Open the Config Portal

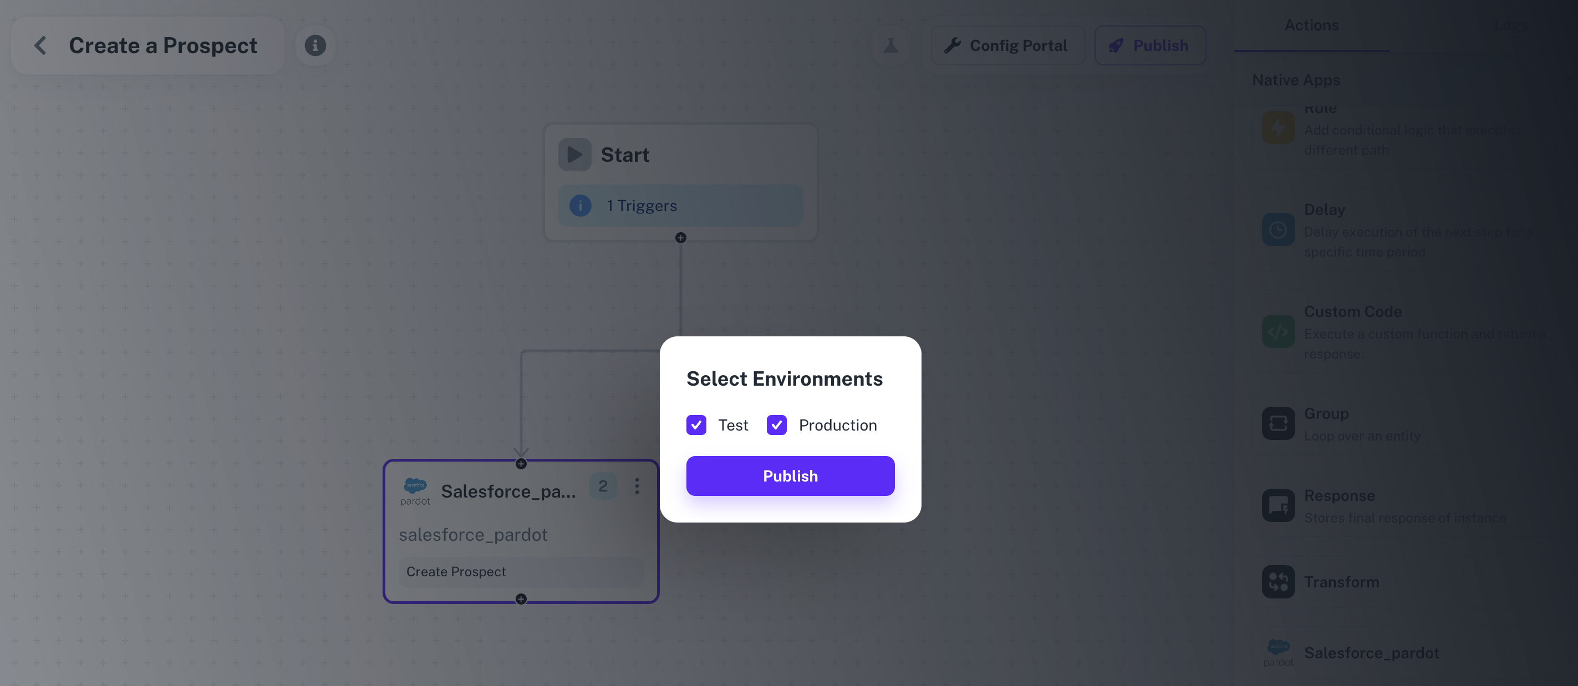click(1006, 45)
